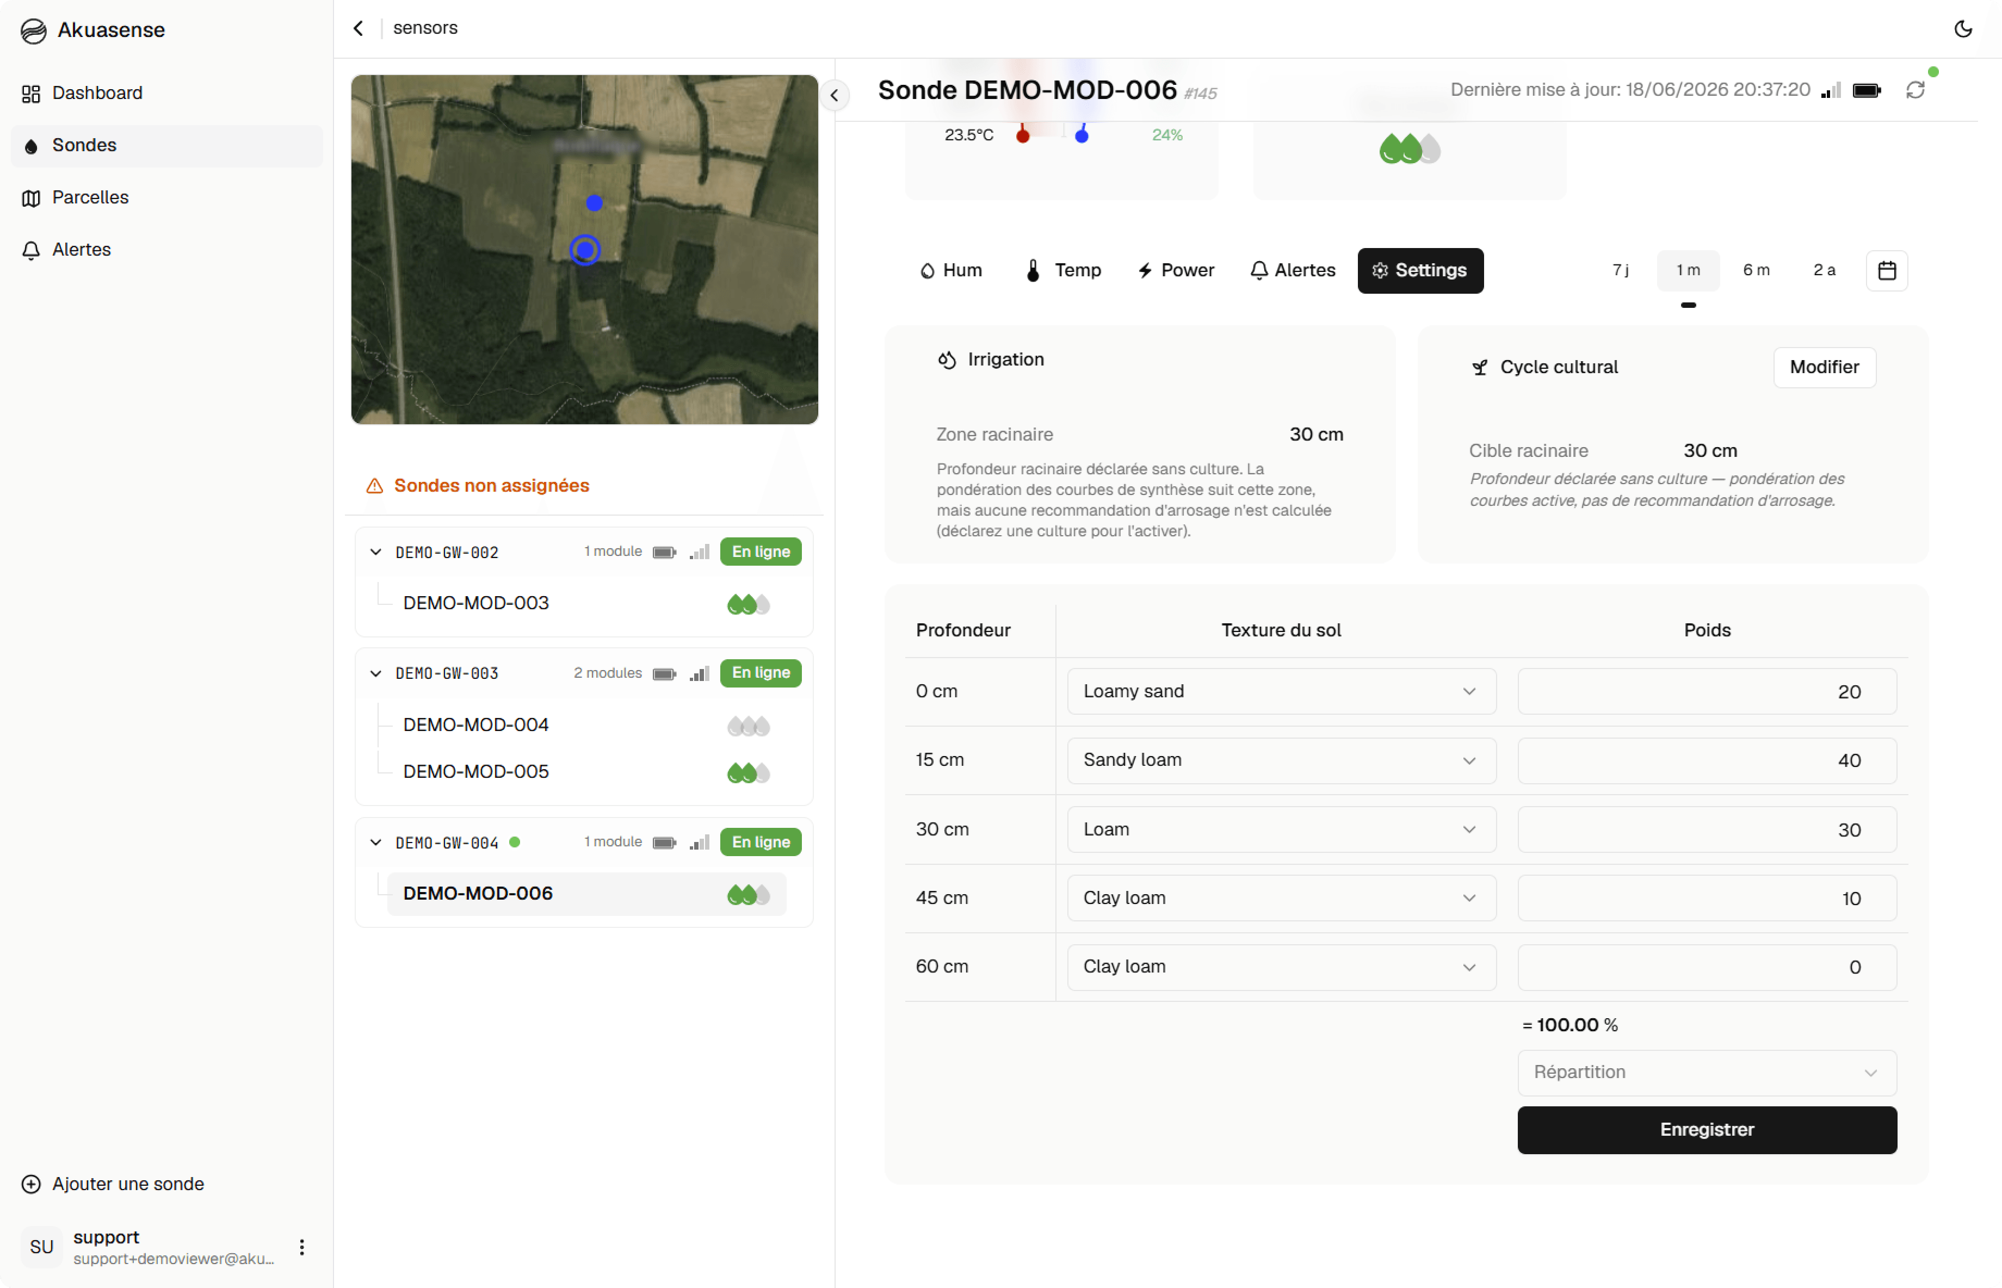The height and width of the screenshot is (1288, 2002).
Task: Select the 2 a time range
Action: tap(1824, 270)
